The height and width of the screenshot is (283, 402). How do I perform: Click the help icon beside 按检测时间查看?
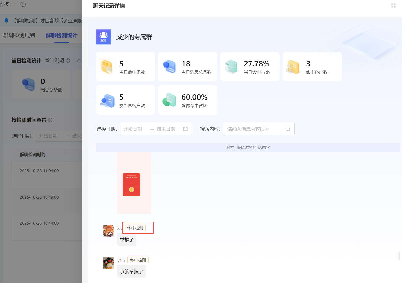click(x=50, y=120)
